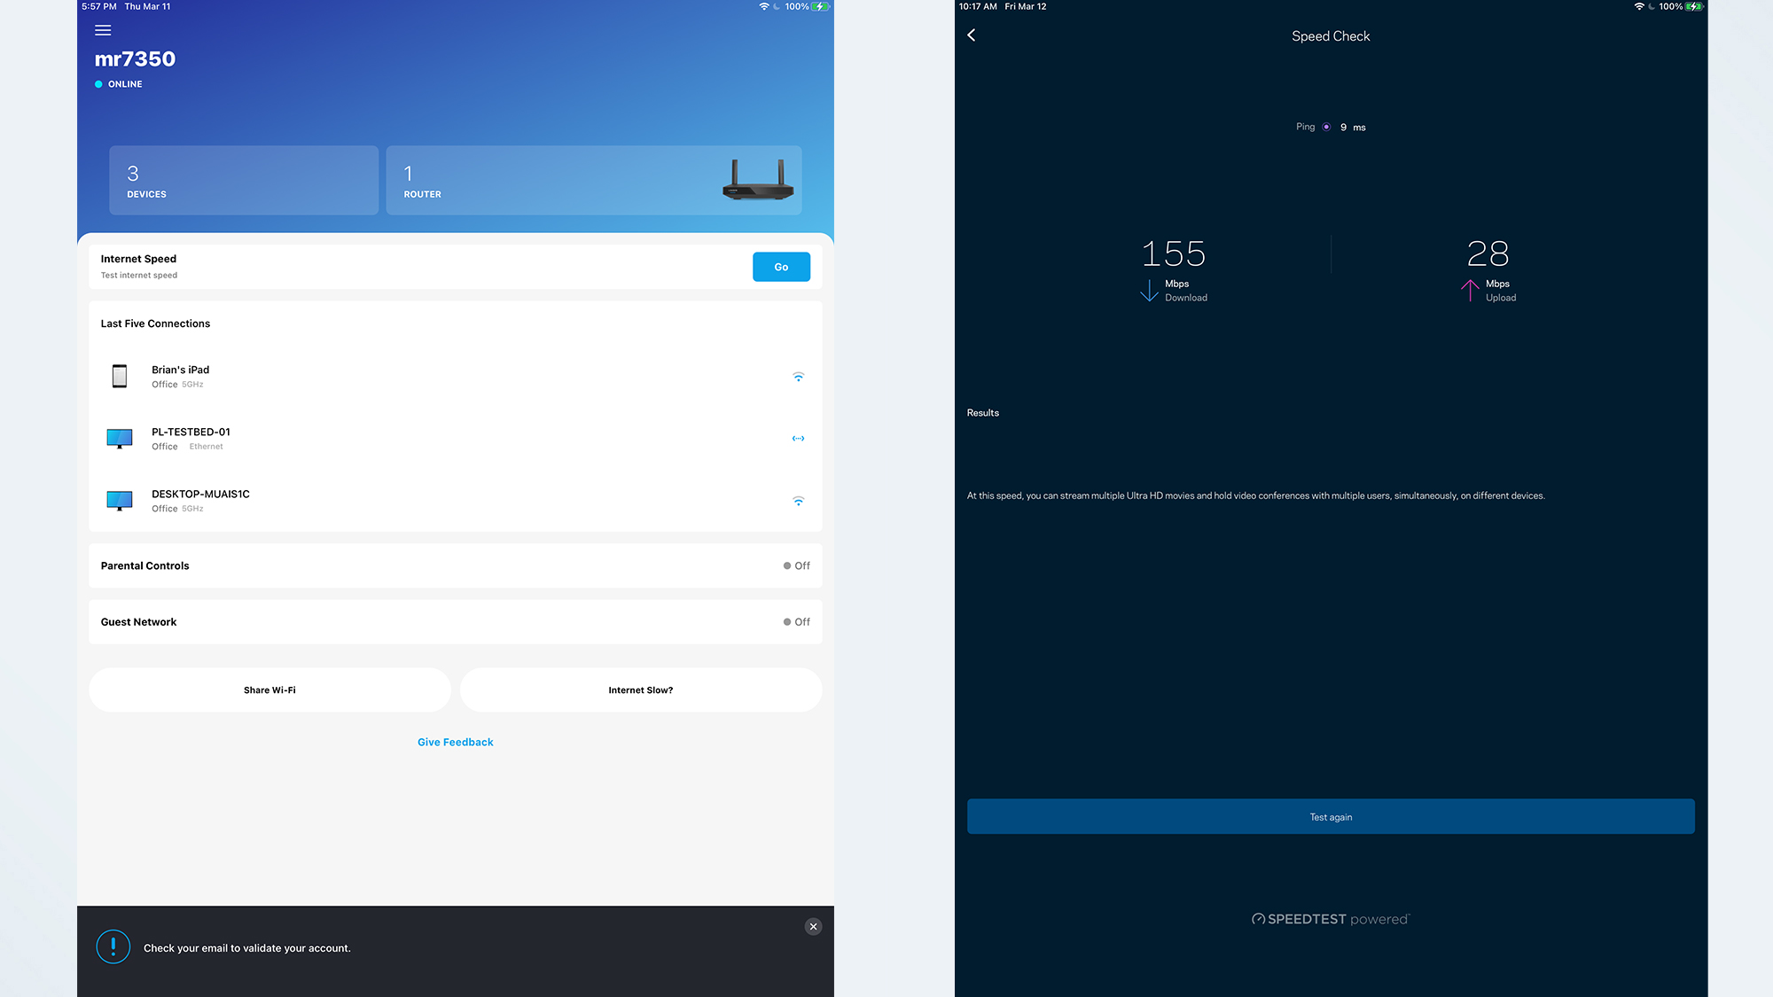Click the Go button to test speed

coord(780,267)
